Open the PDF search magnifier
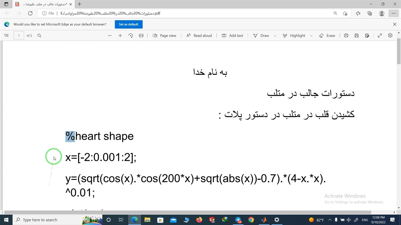 39,36
